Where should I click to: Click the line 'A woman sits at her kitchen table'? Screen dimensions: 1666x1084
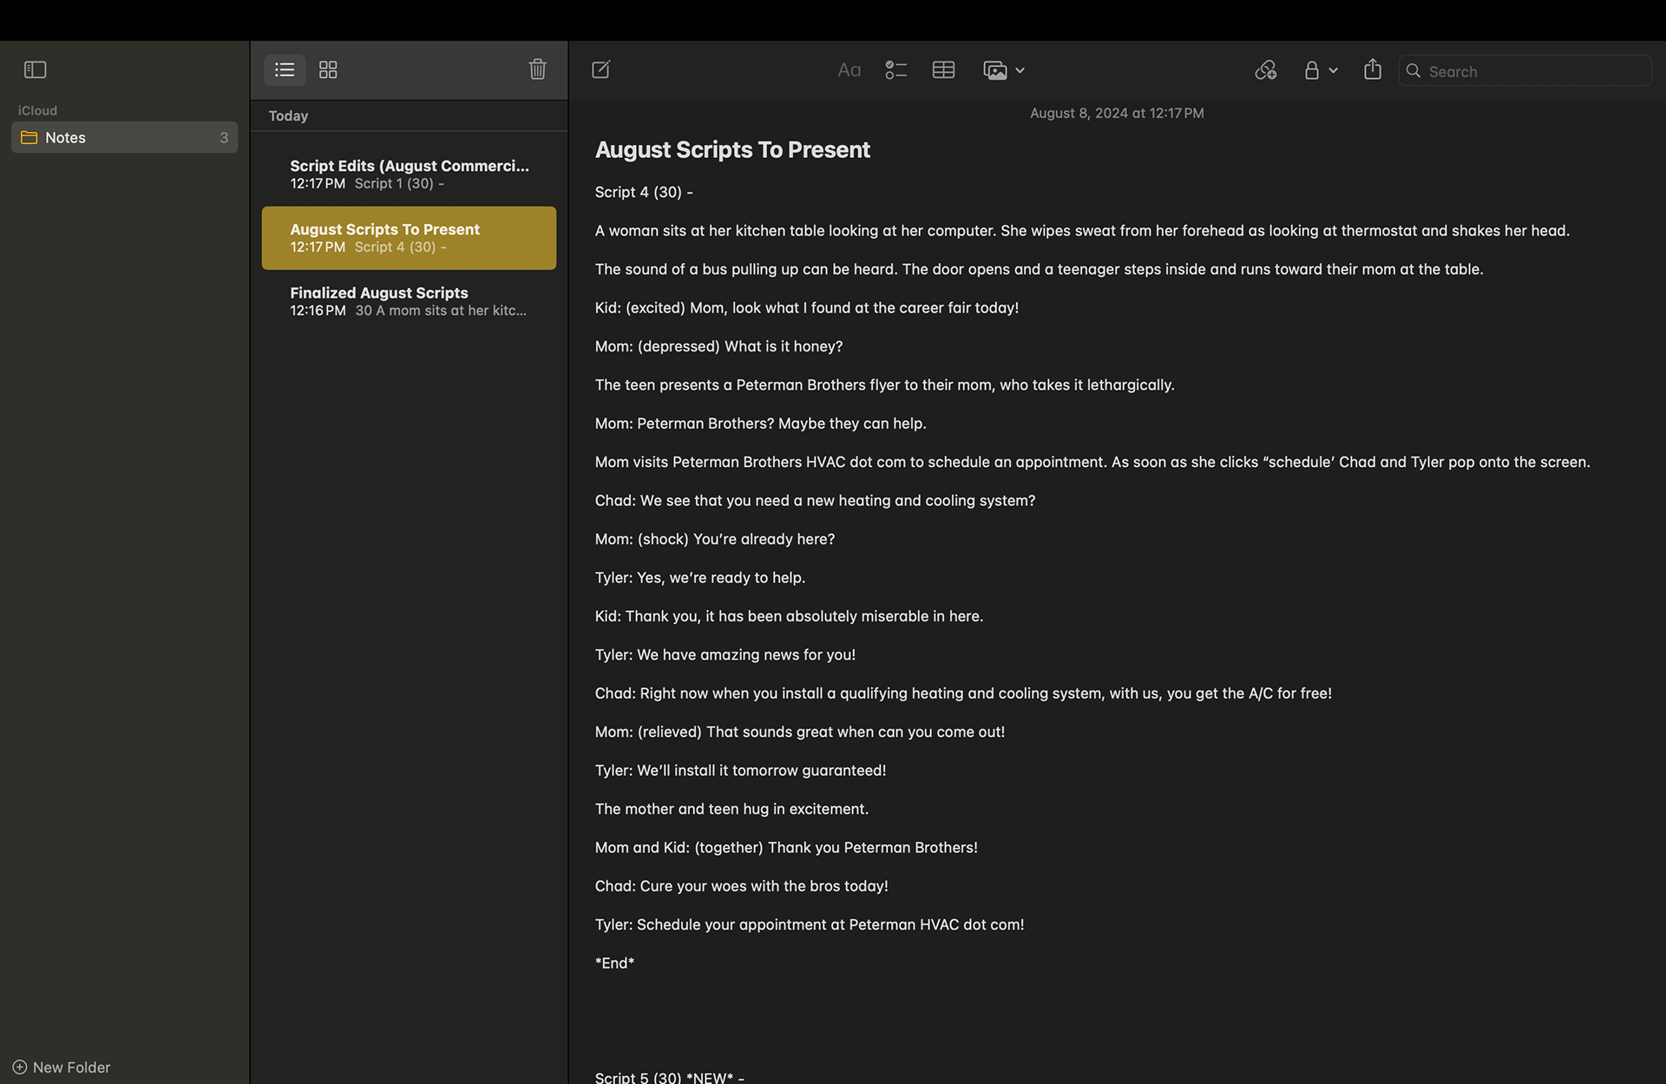click(1082, 230)
